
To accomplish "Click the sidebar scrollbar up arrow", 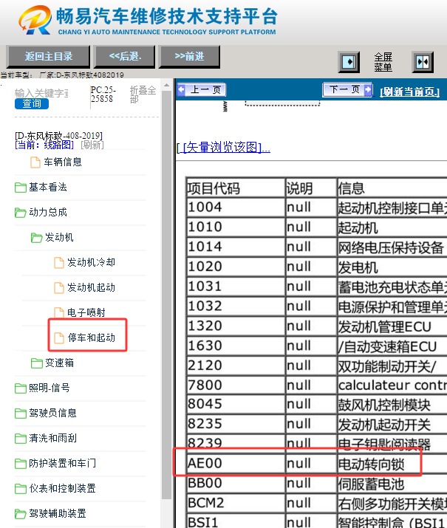I will click(166, 86).
